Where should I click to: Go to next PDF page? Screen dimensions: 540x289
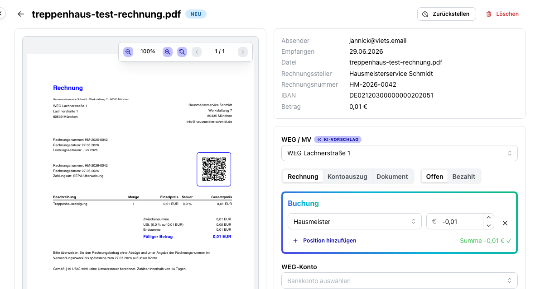pos(242,52)
